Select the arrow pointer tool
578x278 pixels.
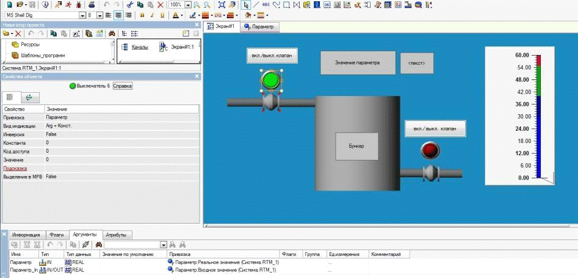(246, 4)
